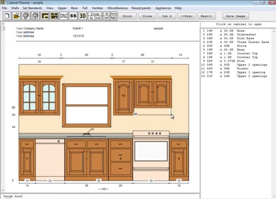Image resolution: width=276 pixels, height=199 pixels.
Task: Click the Open folder icon
Action: (x=17, y=16)
